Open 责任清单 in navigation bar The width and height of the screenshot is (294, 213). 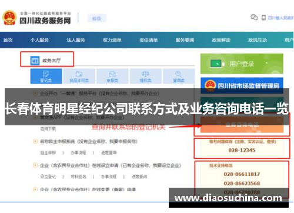click(x=148, y=40)
